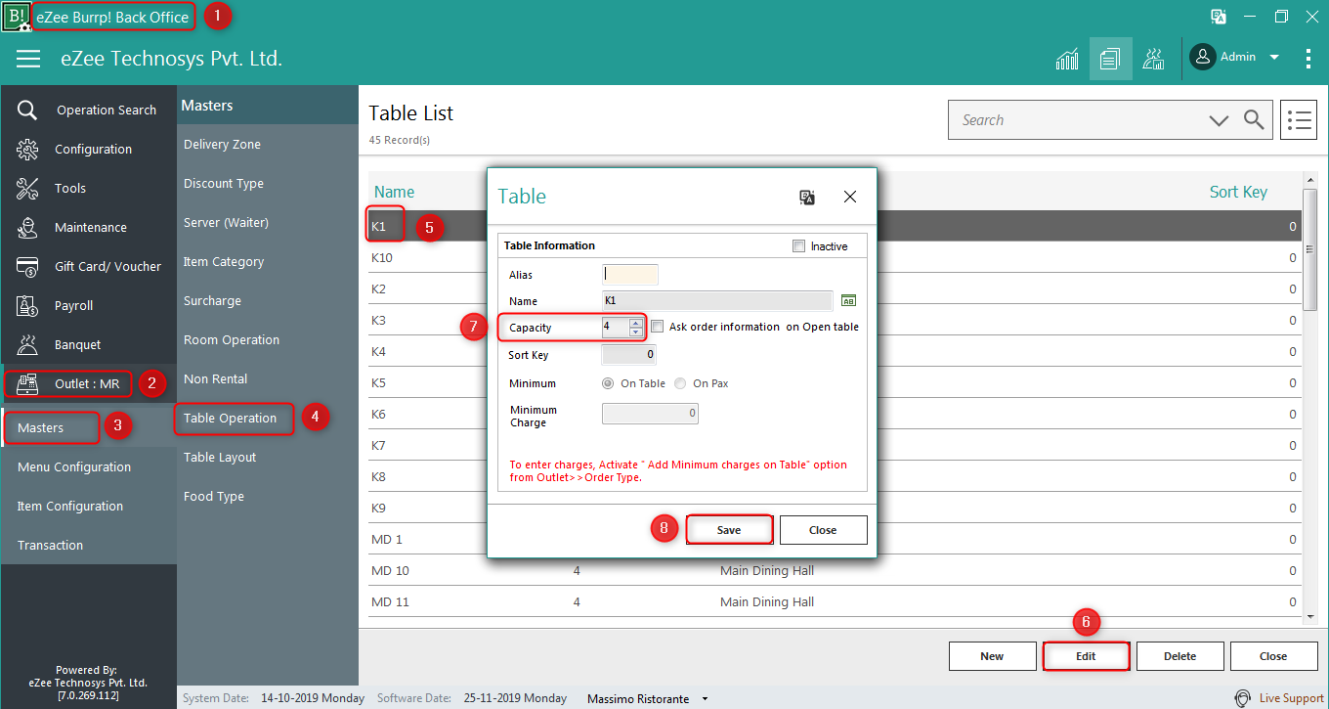1329x709 pixels.
Task: Select the On Table radio option
Action: coord(609,383)
